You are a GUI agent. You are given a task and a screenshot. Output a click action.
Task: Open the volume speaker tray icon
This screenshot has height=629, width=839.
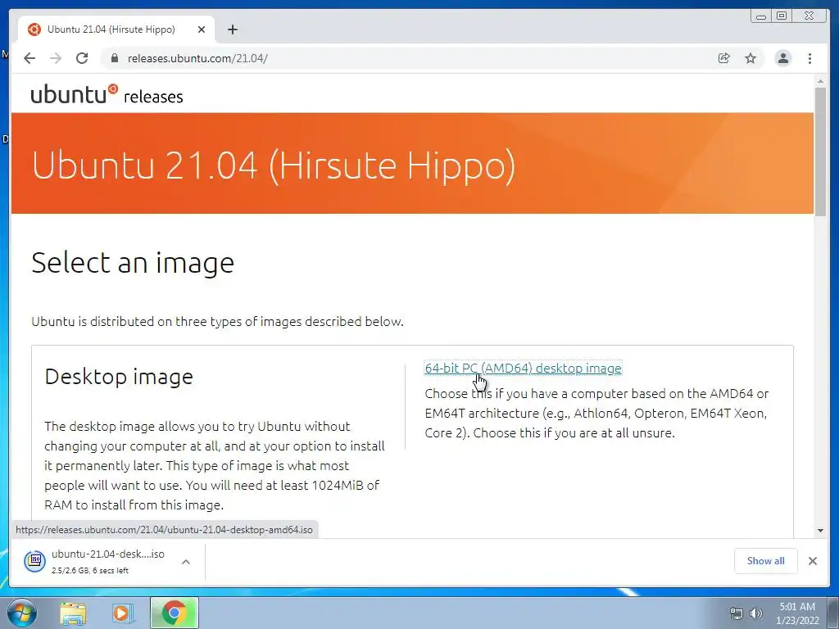(x=755, y=613)
